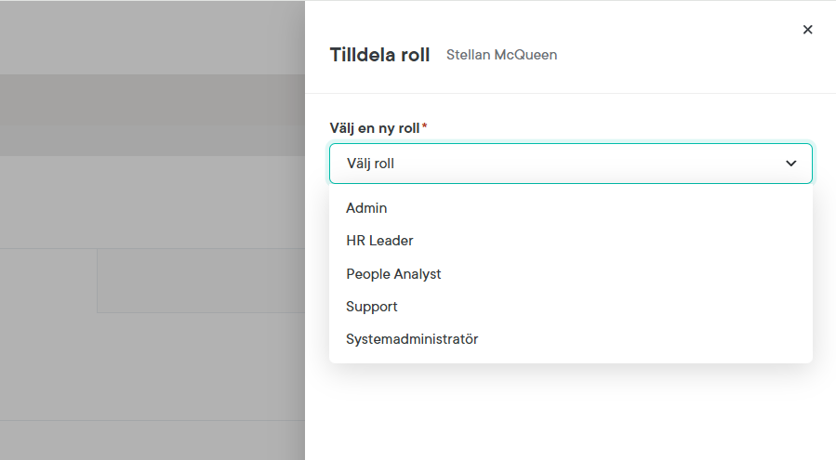Choose Systemadministratör from the list

click(412, 339)
